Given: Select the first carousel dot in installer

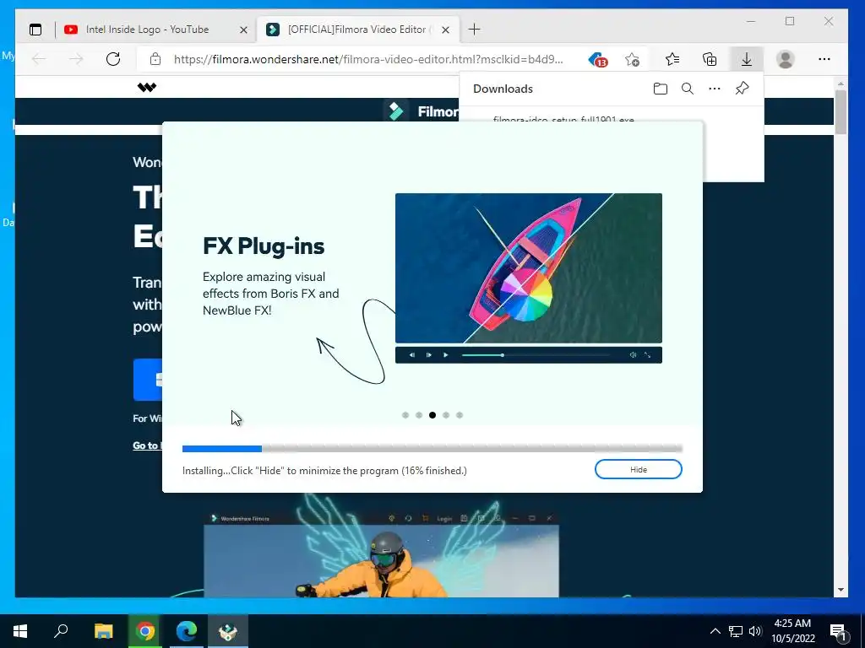Looking at the screenshot, I should (405, 415).
